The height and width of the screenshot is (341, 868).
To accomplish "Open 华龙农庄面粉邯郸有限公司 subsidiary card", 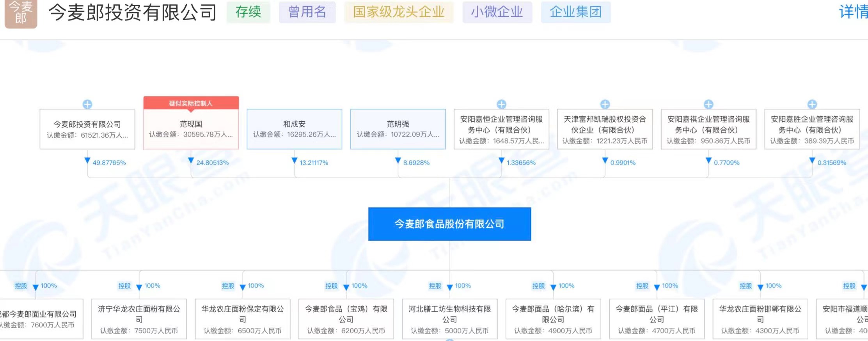I will pos(760,319).
